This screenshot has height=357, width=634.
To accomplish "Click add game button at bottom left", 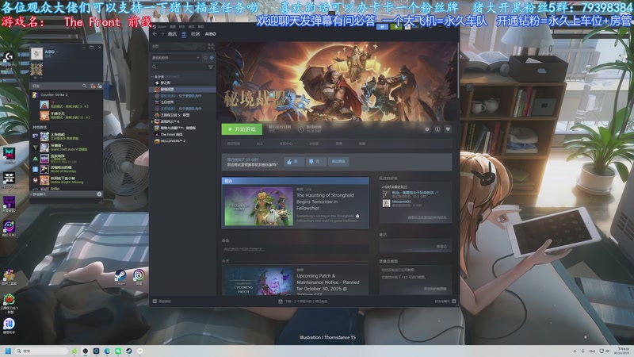I will click(x=162, y=301).
